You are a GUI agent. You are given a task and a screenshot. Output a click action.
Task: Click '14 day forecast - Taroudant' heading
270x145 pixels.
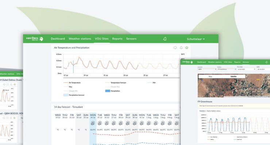68,107
